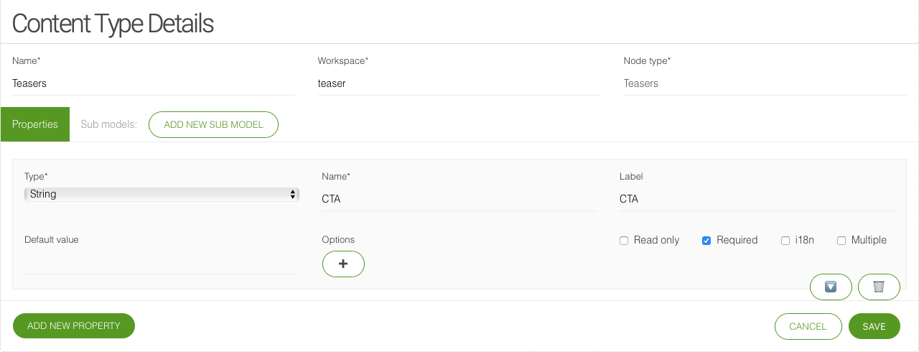Click the trash icon to delete property
This screenshot has width=919, height=352.
pyautogui.click(x=879, y=287)
